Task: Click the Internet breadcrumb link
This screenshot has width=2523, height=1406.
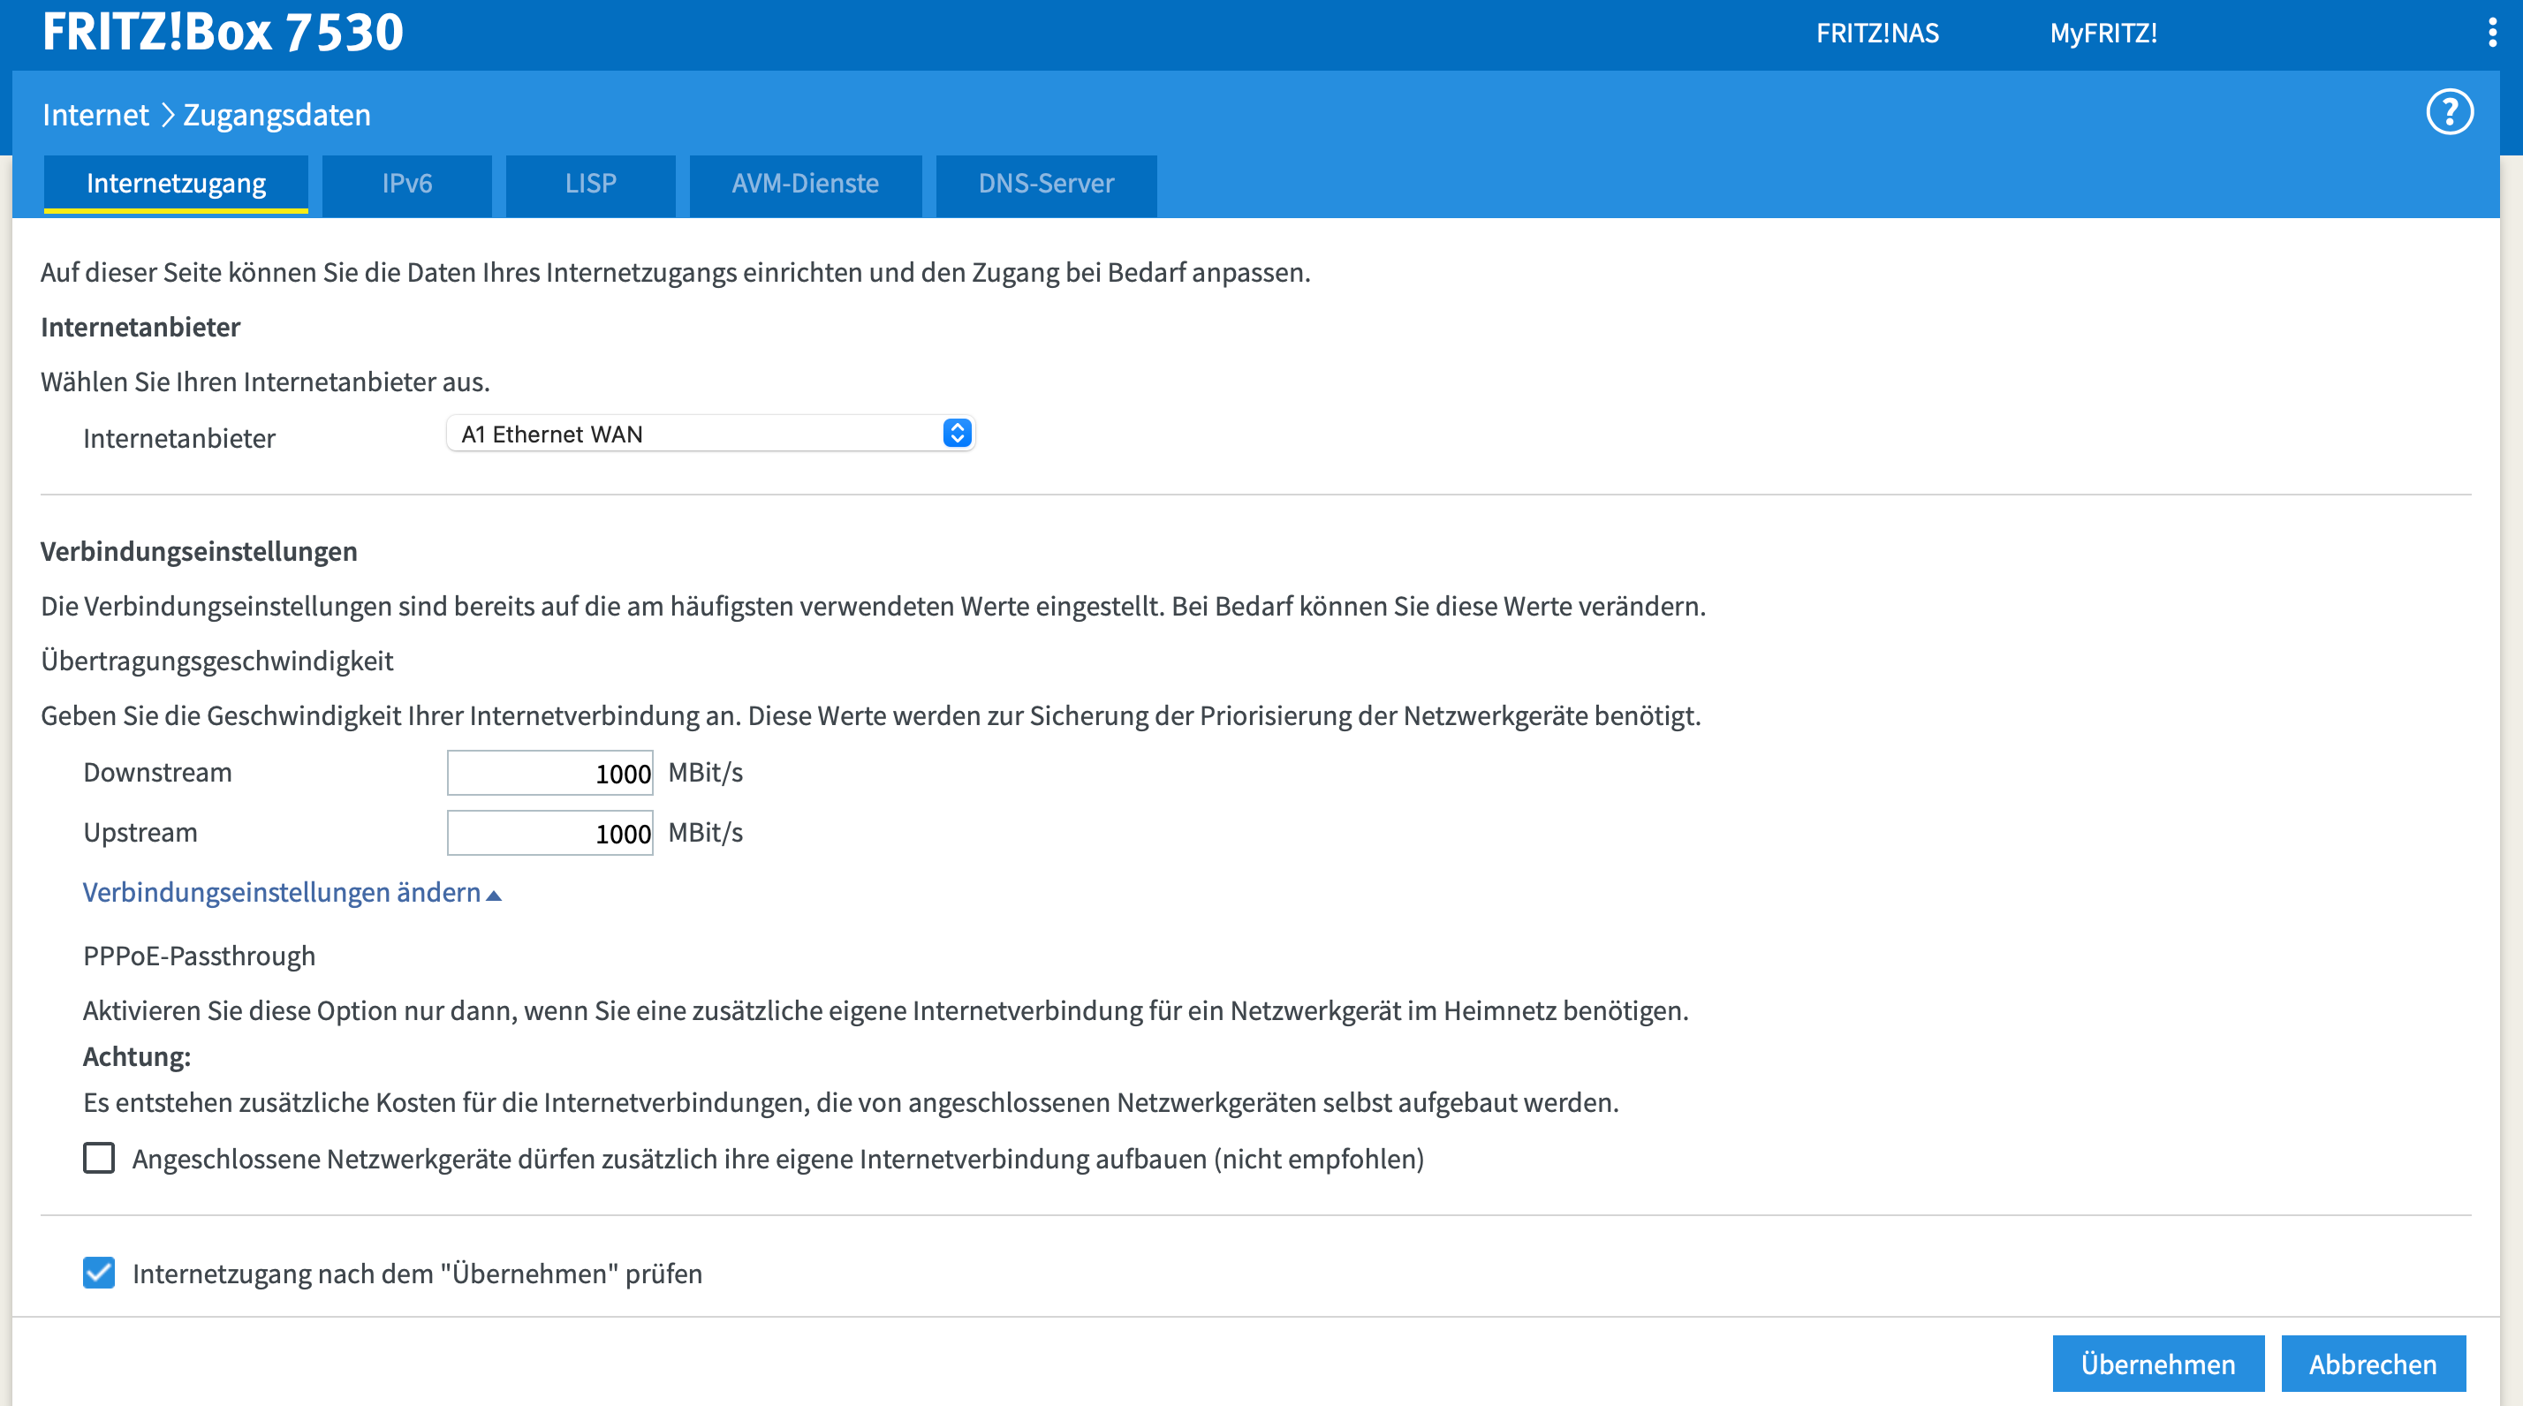Action: [x=95, y=115]
